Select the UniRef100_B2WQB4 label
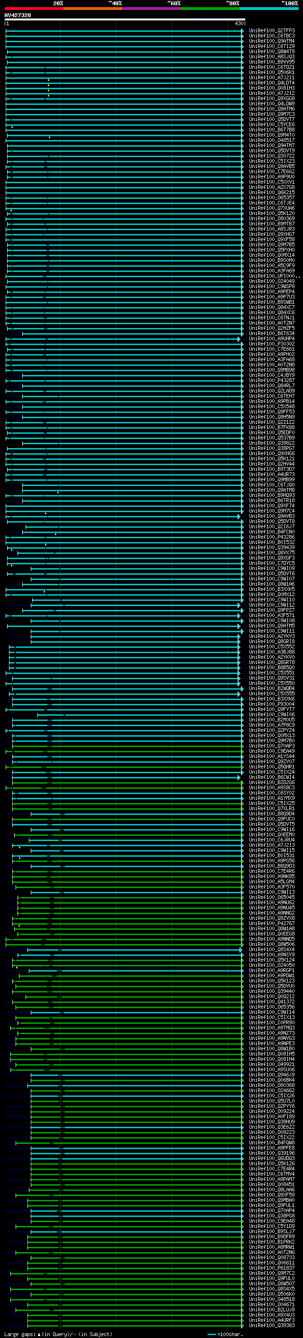 272,689
